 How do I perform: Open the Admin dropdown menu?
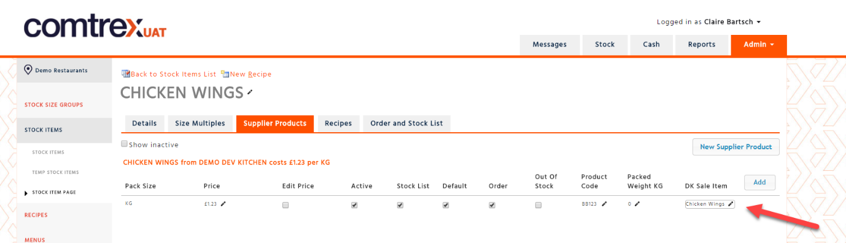[759, 45]
